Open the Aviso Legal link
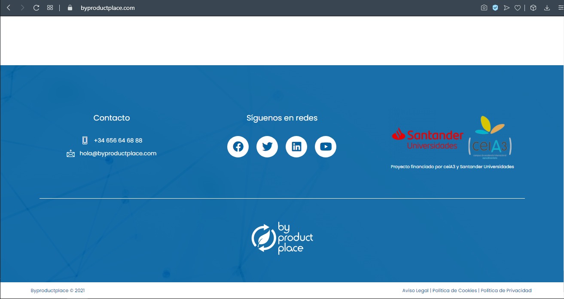This screenshot has height=299, width=564. click(x=415, y=290)
